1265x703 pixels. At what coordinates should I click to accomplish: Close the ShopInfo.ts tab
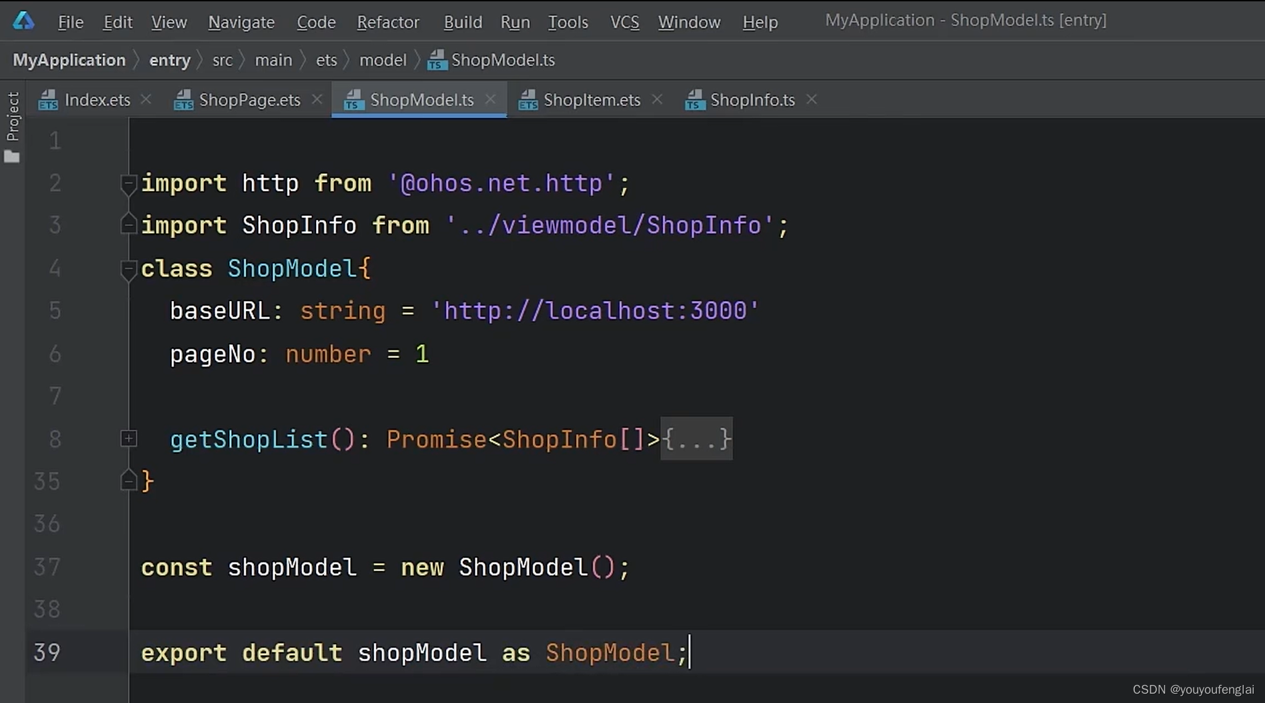click(x=812, y=99)
